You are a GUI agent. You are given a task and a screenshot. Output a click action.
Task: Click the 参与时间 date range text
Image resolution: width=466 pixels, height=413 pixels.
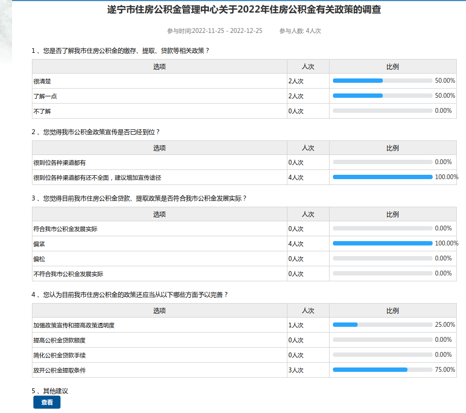215,31
